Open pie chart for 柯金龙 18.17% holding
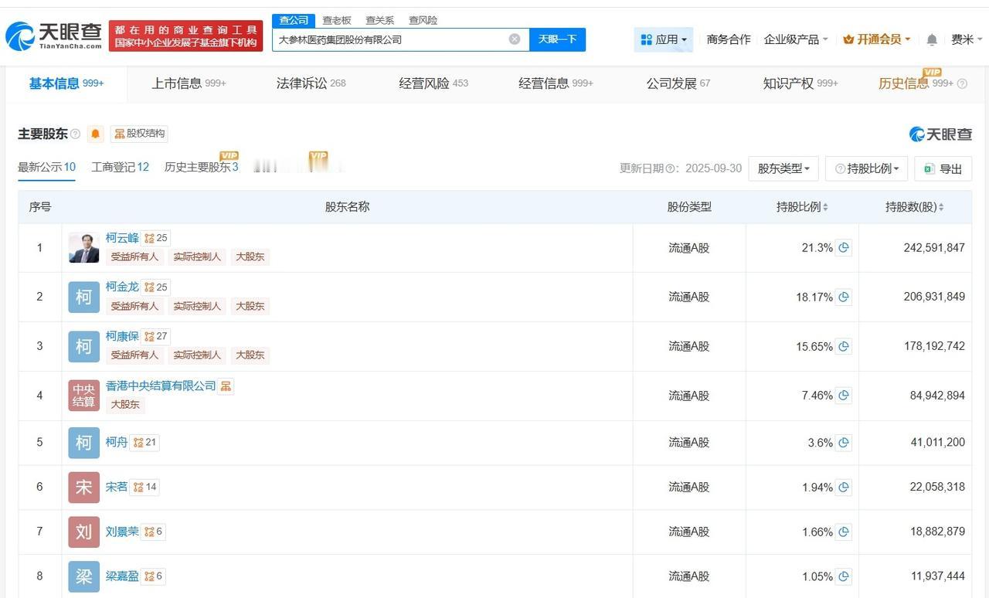989x598 pixels. pyautogui.click(x=844, y=297)
